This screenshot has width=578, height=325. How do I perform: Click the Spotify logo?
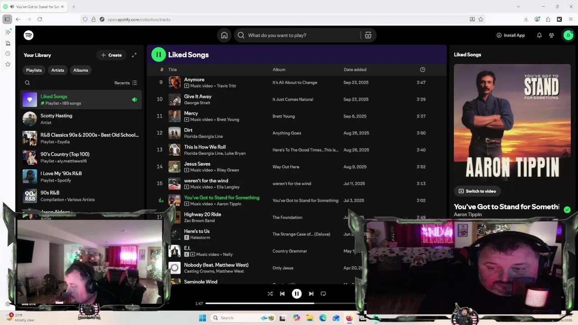(28, 35)
